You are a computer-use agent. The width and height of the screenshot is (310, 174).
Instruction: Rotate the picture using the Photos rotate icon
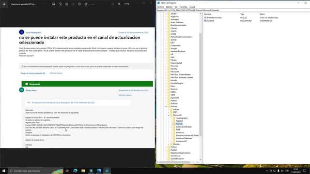pyautogui.click(x=60, y=4)
